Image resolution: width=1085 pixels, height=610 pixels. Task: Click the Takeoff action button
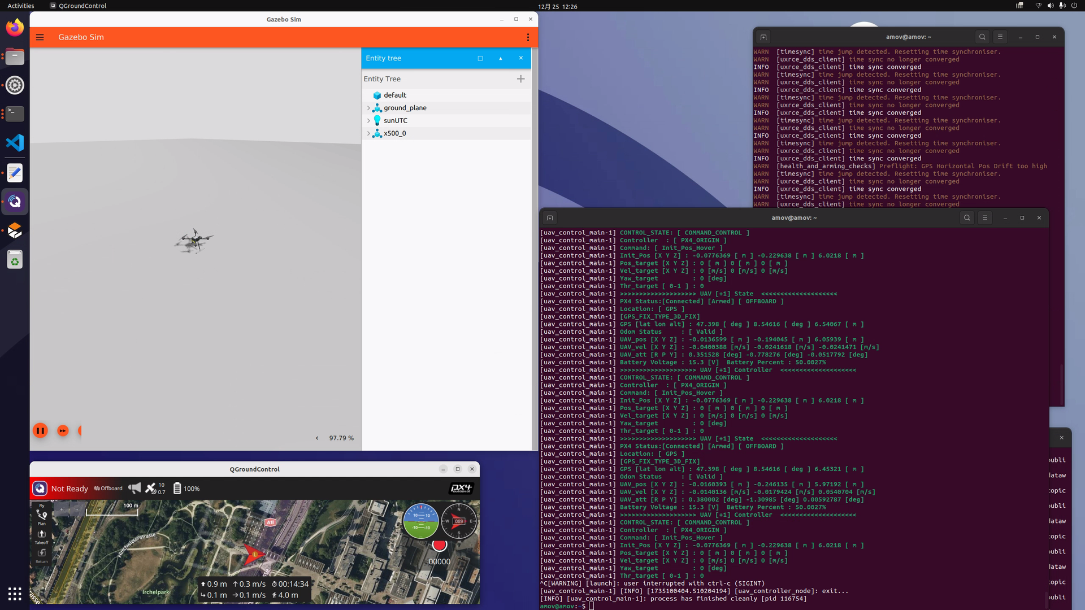[x=41, y=537]
